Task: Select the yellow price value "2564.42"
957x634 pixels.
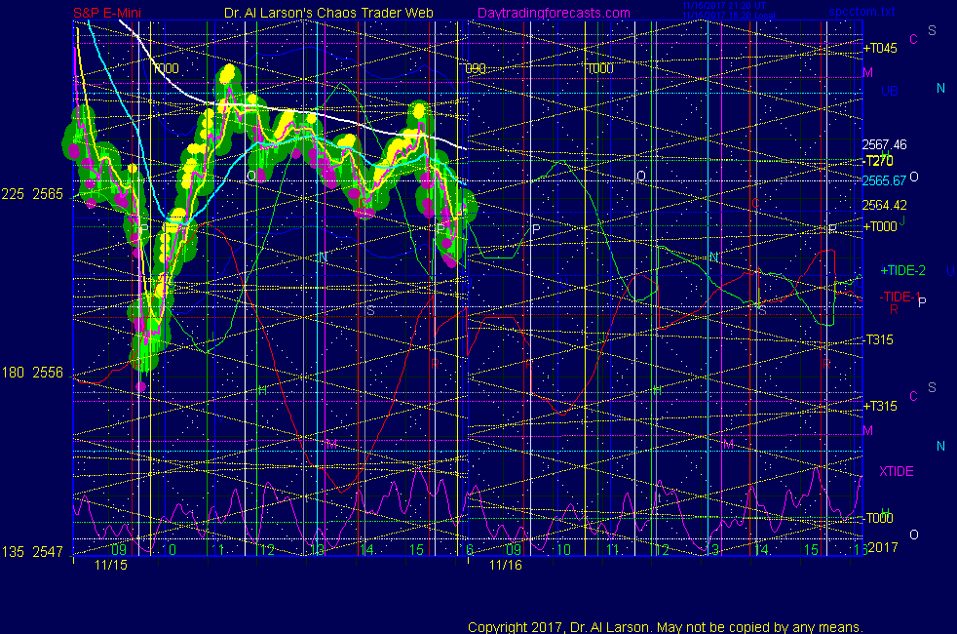Action: tap(884, 205)
